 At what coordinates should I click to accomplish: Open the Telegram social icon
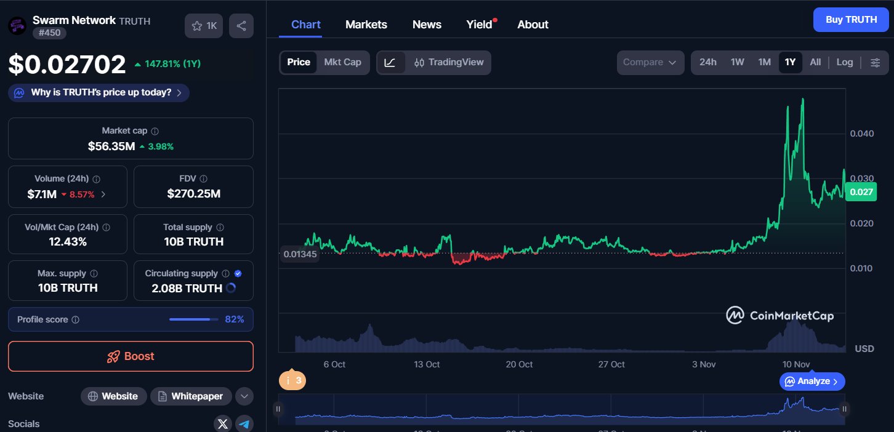coord(245,423)
